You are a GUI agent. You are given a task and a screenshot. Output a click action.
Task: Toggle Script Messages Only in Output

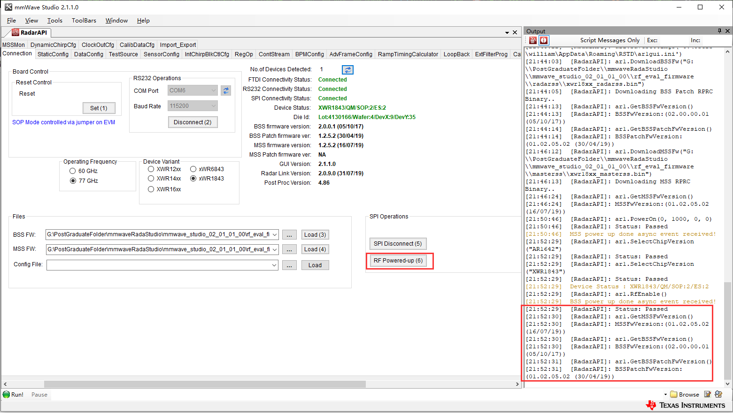pos(610,40)
